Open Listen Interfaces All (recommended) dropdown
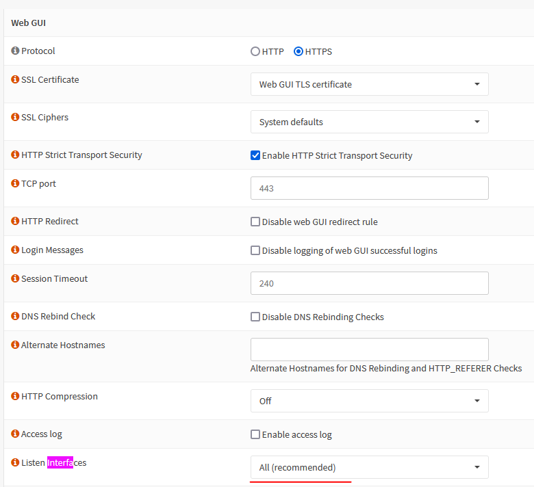Screen dimensions: 534x487 point(369,468)
